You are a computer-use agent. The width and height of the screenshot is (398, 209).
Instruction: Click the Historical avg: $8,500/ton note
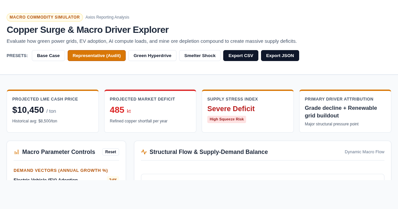tap(35, 121)
